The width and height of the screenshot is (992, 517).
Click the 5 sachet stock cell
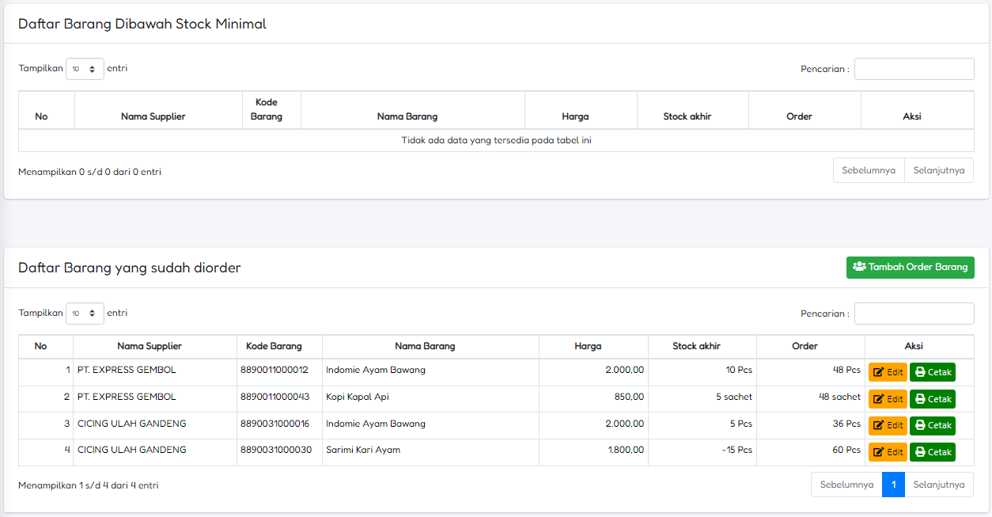(x=702, y=399)
